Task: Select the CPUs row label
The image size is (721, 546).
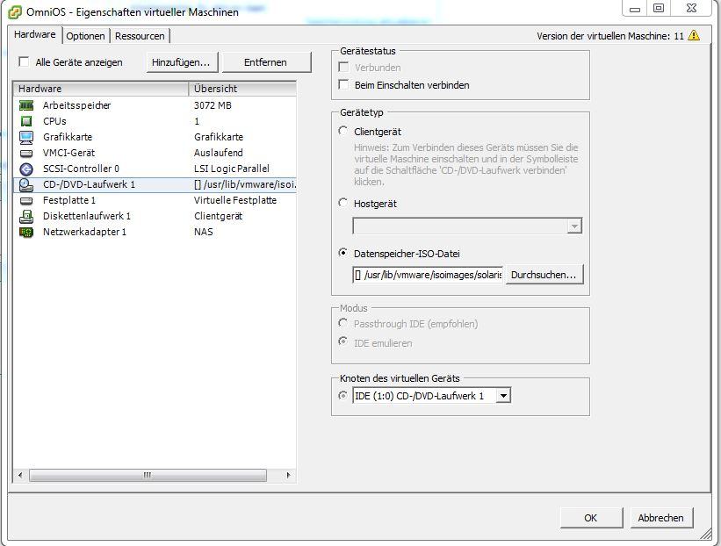Action: point(54,121)
